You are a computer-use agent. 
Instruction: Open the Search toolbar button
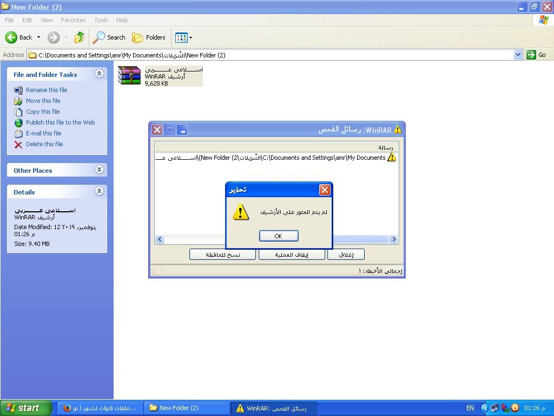[x=109, y=37]
